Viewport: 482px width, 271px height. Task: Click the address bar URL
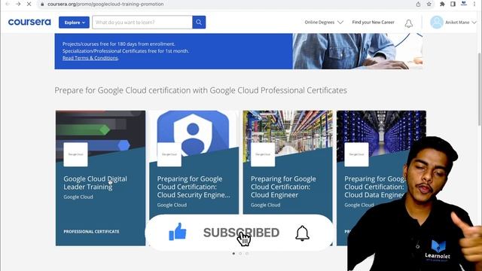point(105,5)
